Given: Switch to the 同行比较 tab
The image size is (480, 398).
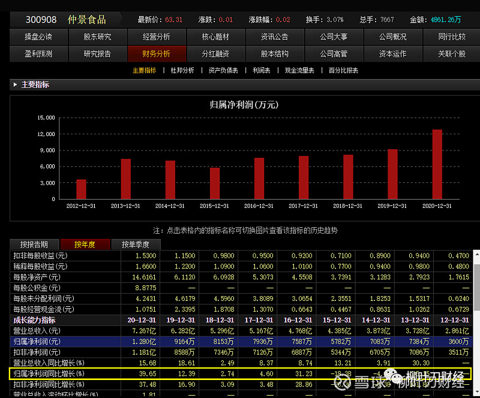Looking at the screenshot, I should (452, 37).
